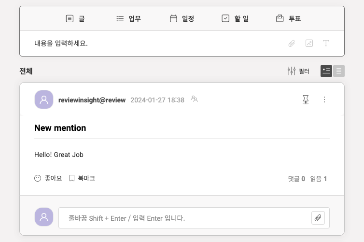
Task: Select the 글 post tab
Action: pos(75,19)
